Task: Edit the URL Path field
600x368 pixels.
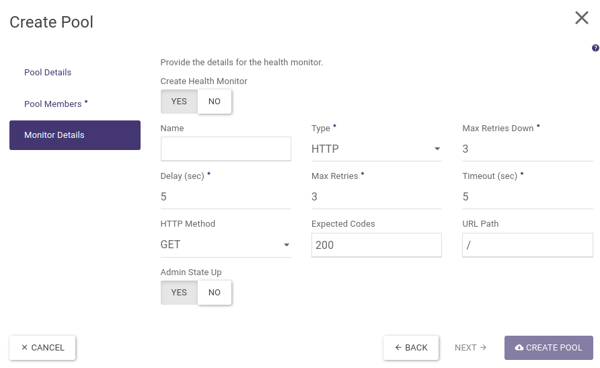Action: (527, 245)
